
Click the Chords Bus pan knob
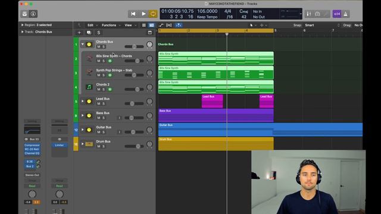[149, 45]
